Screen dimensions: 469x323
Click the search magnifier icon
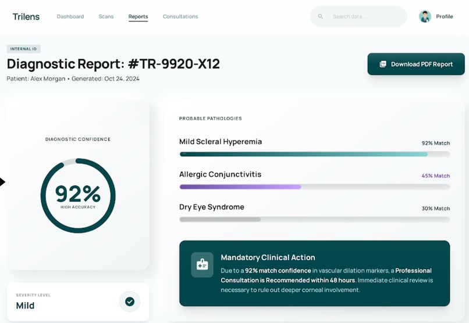click(x=321, y=16)
